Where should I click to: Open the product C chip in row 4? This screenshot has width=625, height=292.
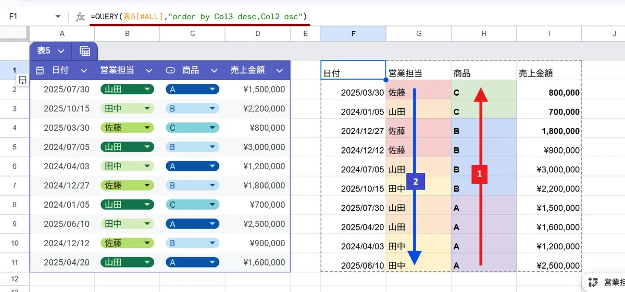[192, 128]
